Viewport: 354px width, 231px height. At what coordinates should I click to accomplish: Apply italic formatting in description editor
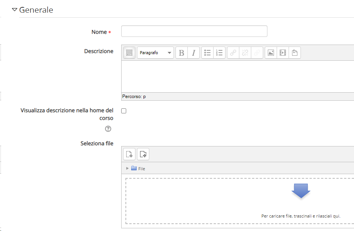[x=194, y=53]
